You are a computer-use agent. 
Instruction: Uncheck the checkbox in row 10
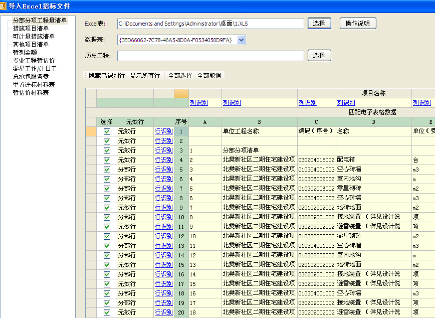(107, 218)
